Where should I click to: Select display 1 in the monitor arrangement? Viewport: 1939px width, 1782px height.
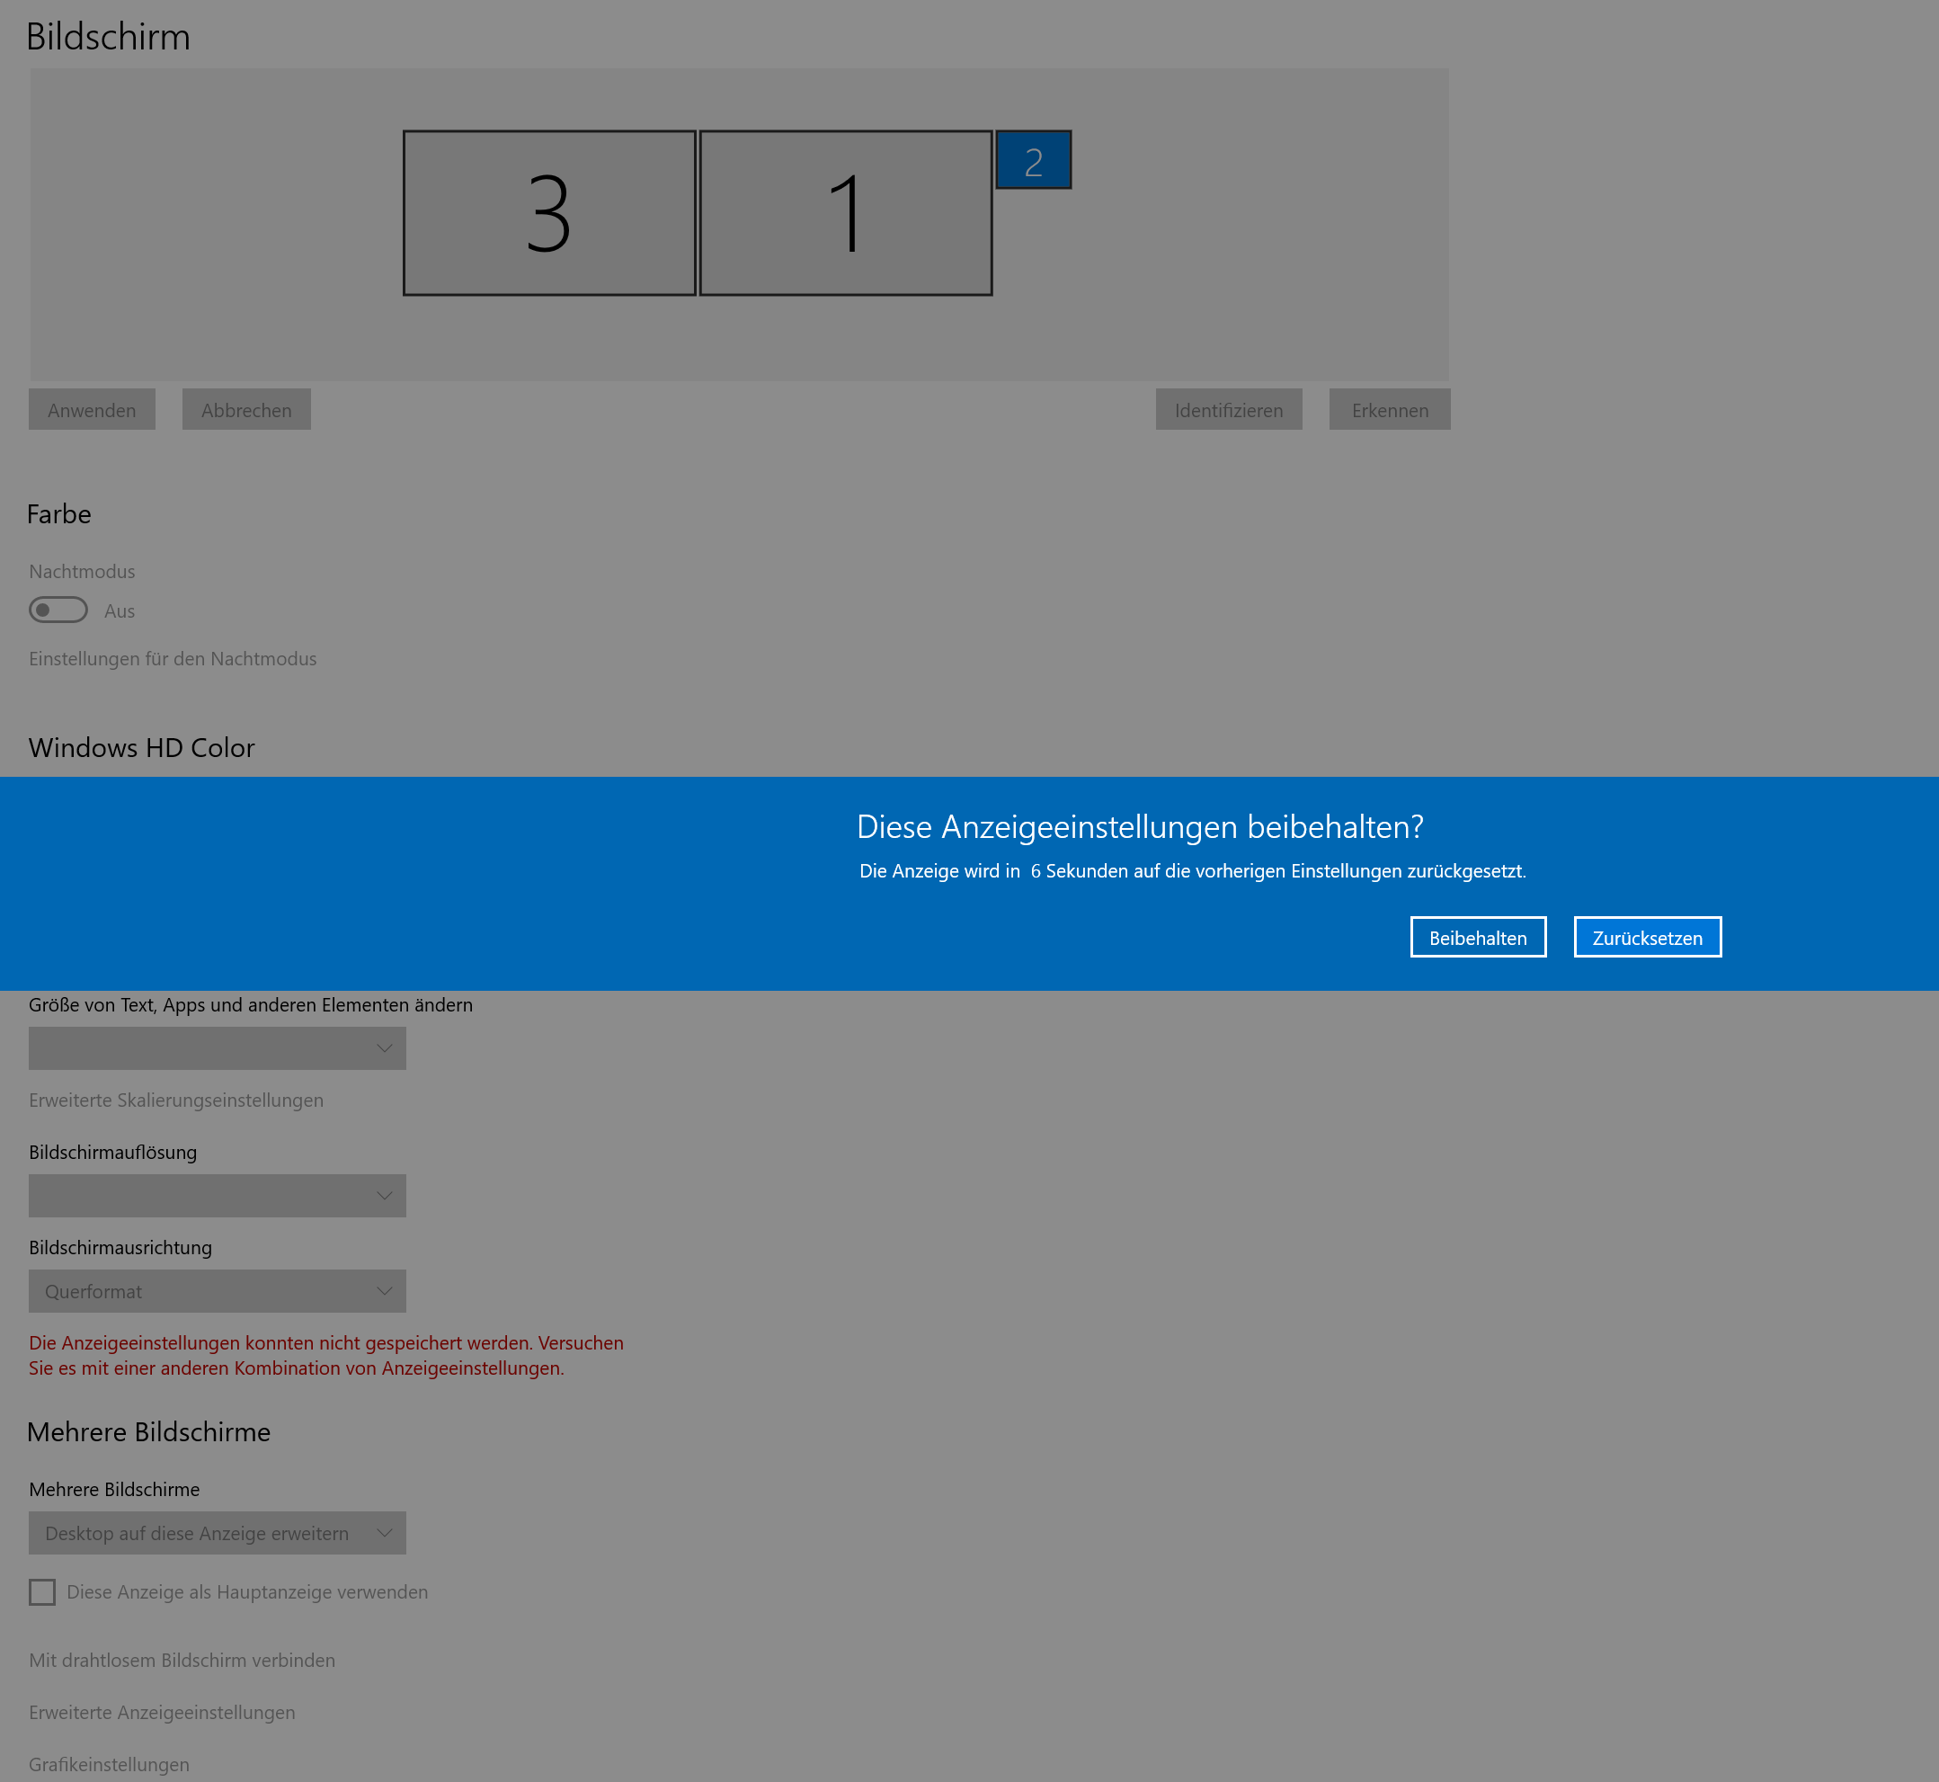(x=845, y=213)
